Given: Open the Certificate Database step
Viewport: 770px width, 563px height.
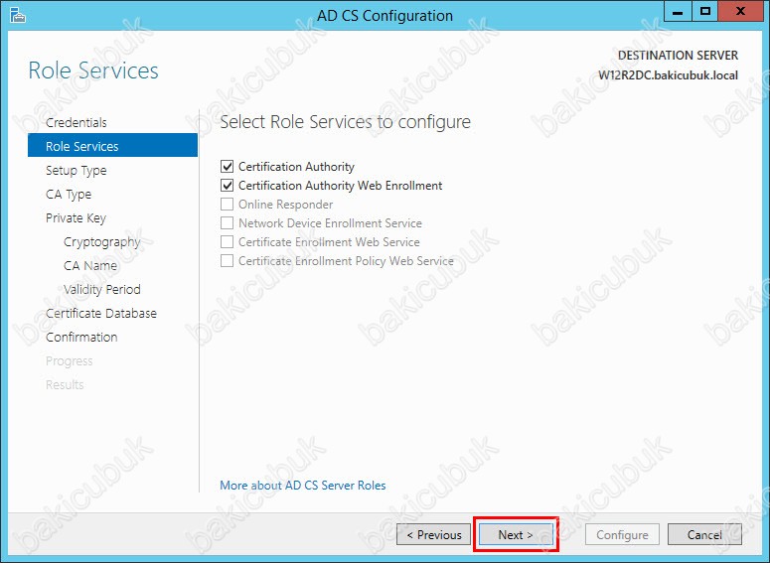Looking at the screenshot, I should (x=101, y=313).
